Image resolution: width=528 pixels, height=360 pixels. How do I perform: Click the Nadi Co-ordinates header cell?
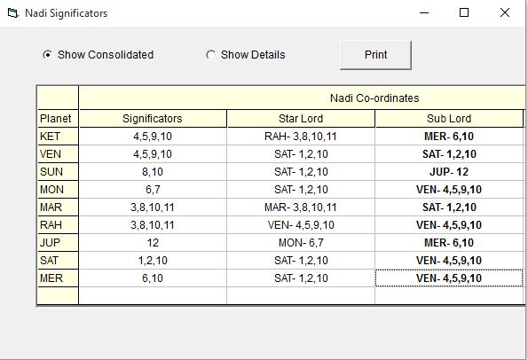tap(302, 98)
